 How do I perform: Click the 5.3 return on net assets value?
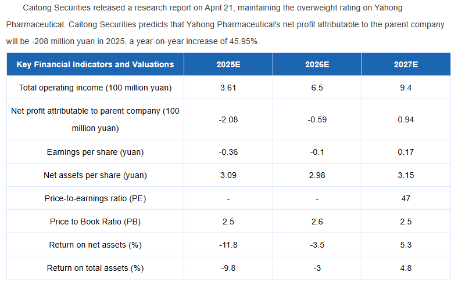pyautogui.click(x=406, y=245)
